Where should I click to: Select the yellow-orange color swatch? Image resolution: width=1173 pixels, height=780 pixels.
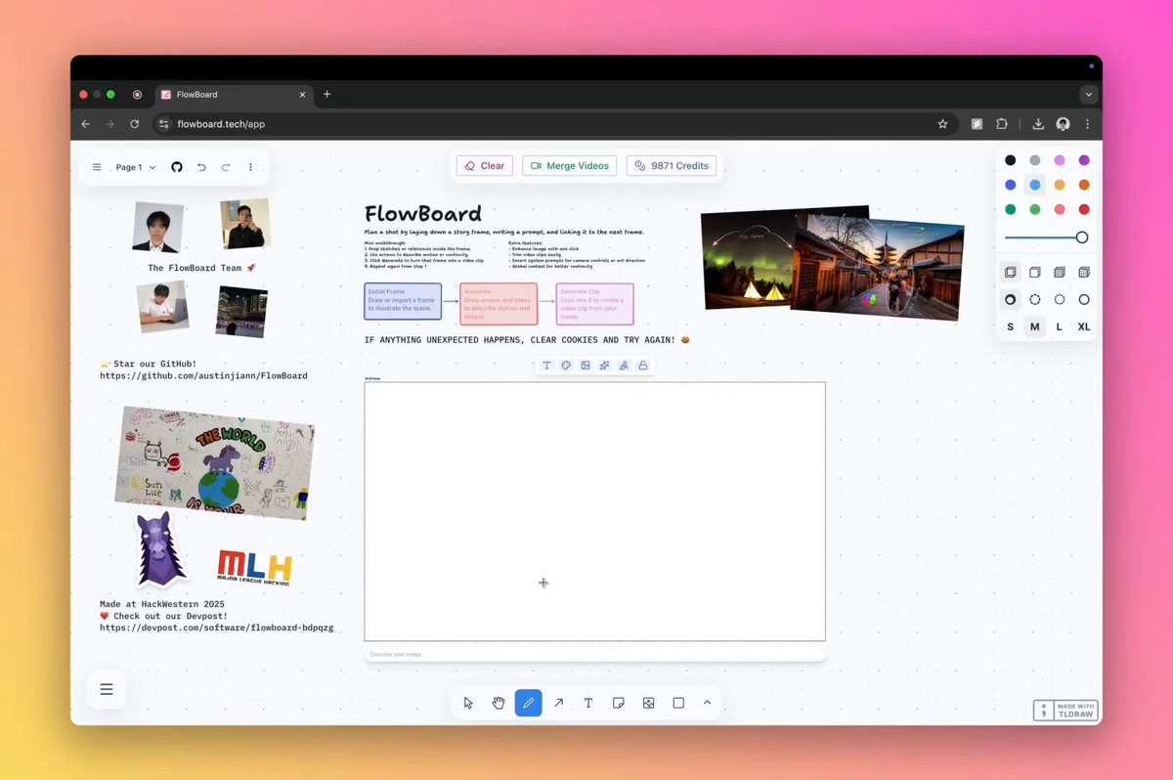click(x=1060, y=185)
